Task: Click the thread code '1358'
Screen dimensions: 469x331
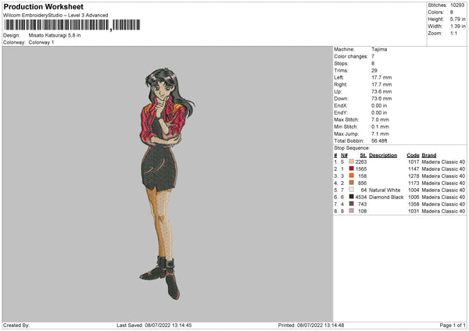Action: [x=414, y=204]
